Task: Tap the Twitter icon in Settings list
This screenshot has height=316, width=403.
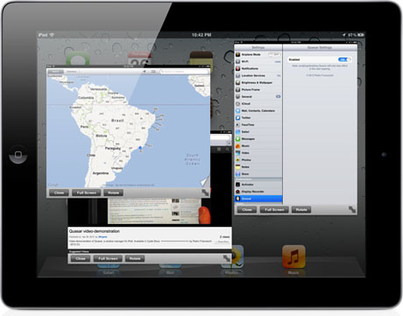Action: [238, 117]
